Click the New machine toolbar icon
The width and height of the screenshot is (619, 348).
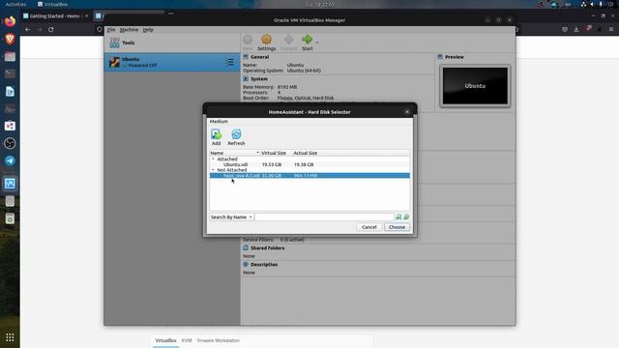248,40
